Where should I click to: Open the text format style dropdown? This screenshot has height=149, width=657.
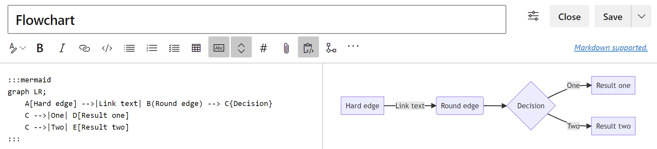tap(17, 48)
